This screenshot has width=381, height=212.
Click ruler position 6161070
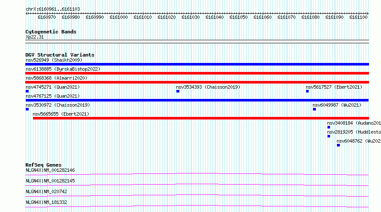pos(286,17)
